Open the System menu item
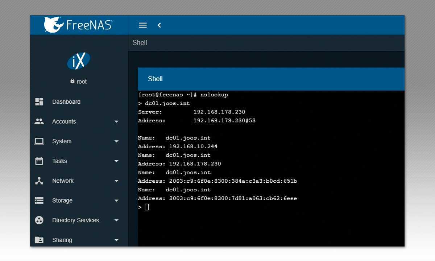This screenshot has width=435, height=261. coord(62,141)
